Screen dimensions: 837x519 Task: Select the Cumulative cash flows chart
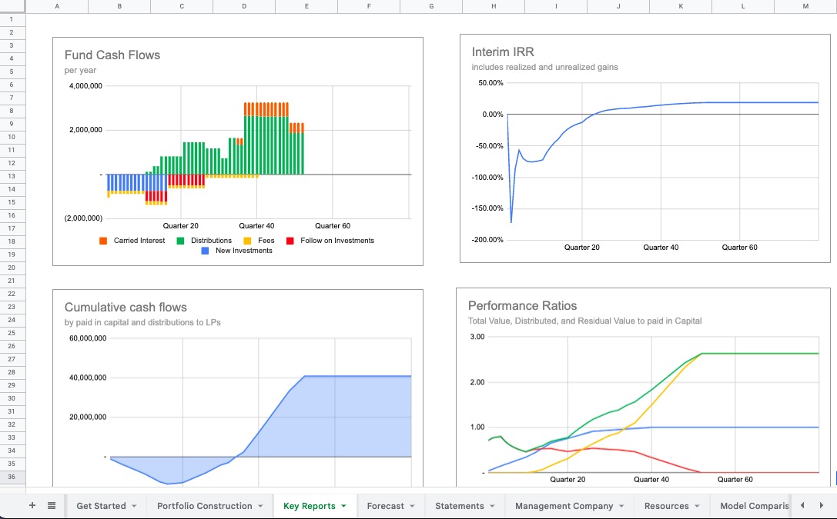[236, 384]
